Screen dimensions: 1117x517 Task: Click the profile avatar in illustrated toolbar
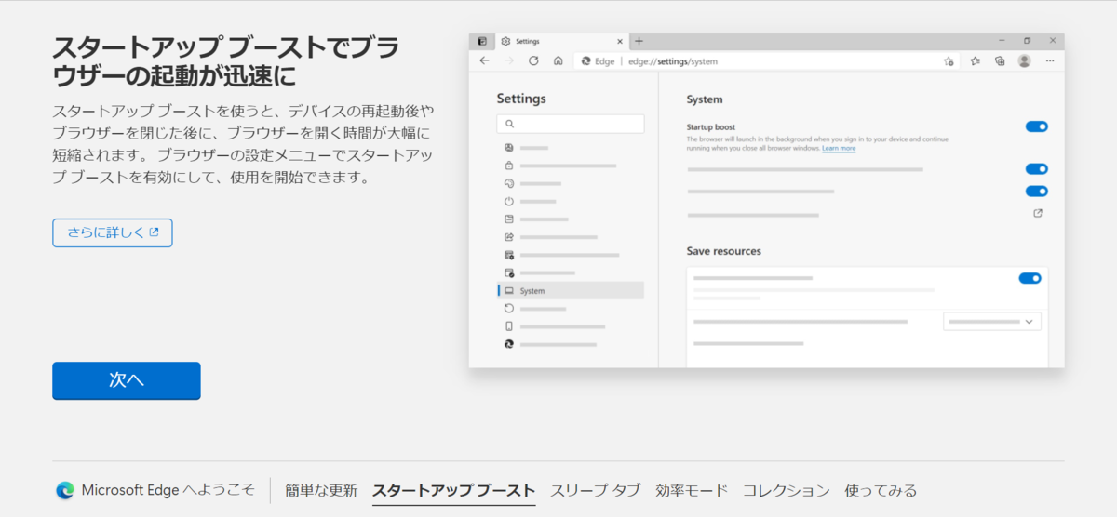coord(1025,60)
